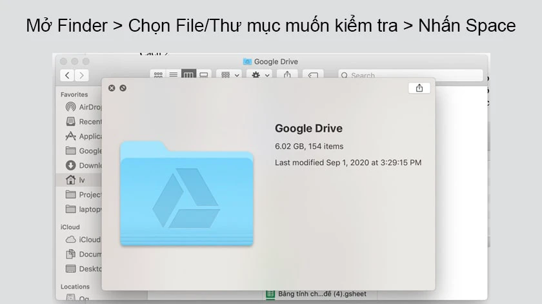This screenshot has height=304, width=542.
Task: Click the Last modified date line
Action: (x=348, y=163)
